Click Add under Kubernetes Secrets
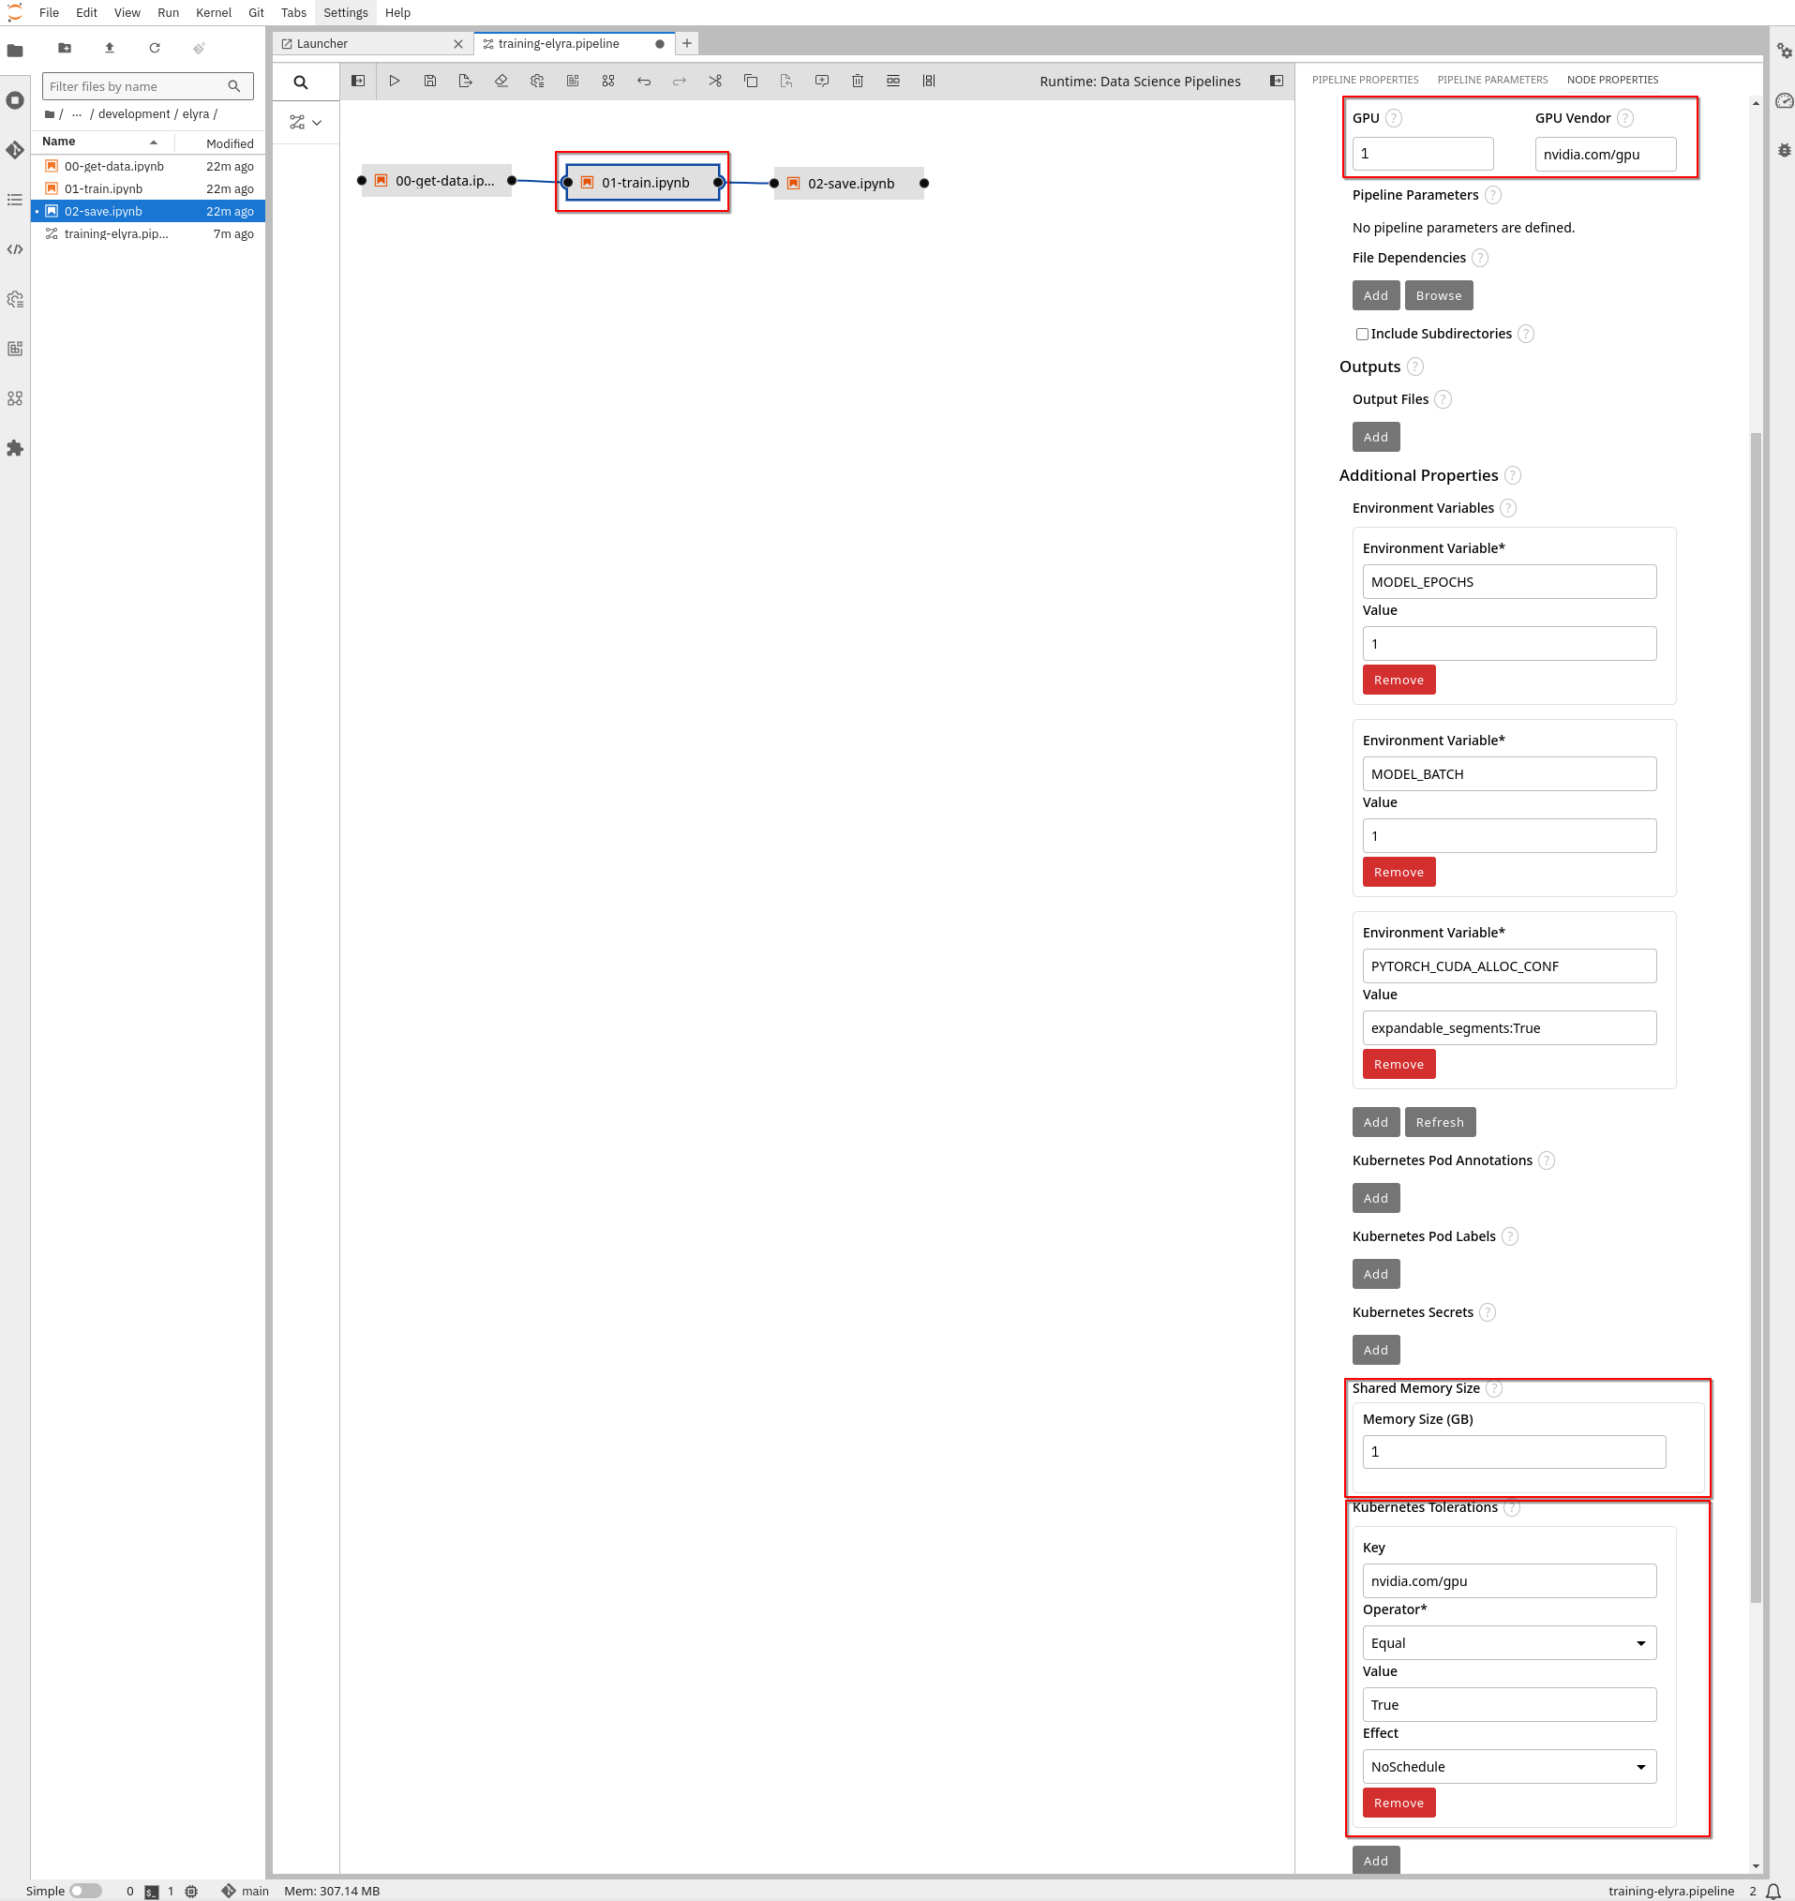Viewport: 1795px width, 1901px height. (x=1375, y=1351)
